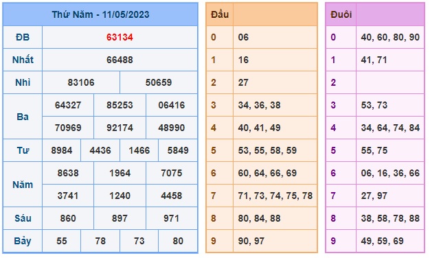Click Bảy prize number 80
This screenshot has height=258, width=430.
pyautogui.click(x=178, y=241)
